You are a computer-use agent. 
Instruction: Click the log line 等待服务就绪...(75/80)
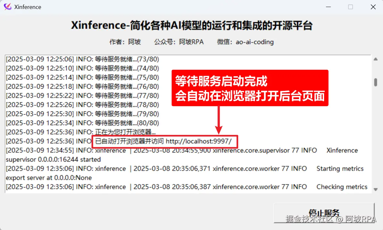[82, 77]
